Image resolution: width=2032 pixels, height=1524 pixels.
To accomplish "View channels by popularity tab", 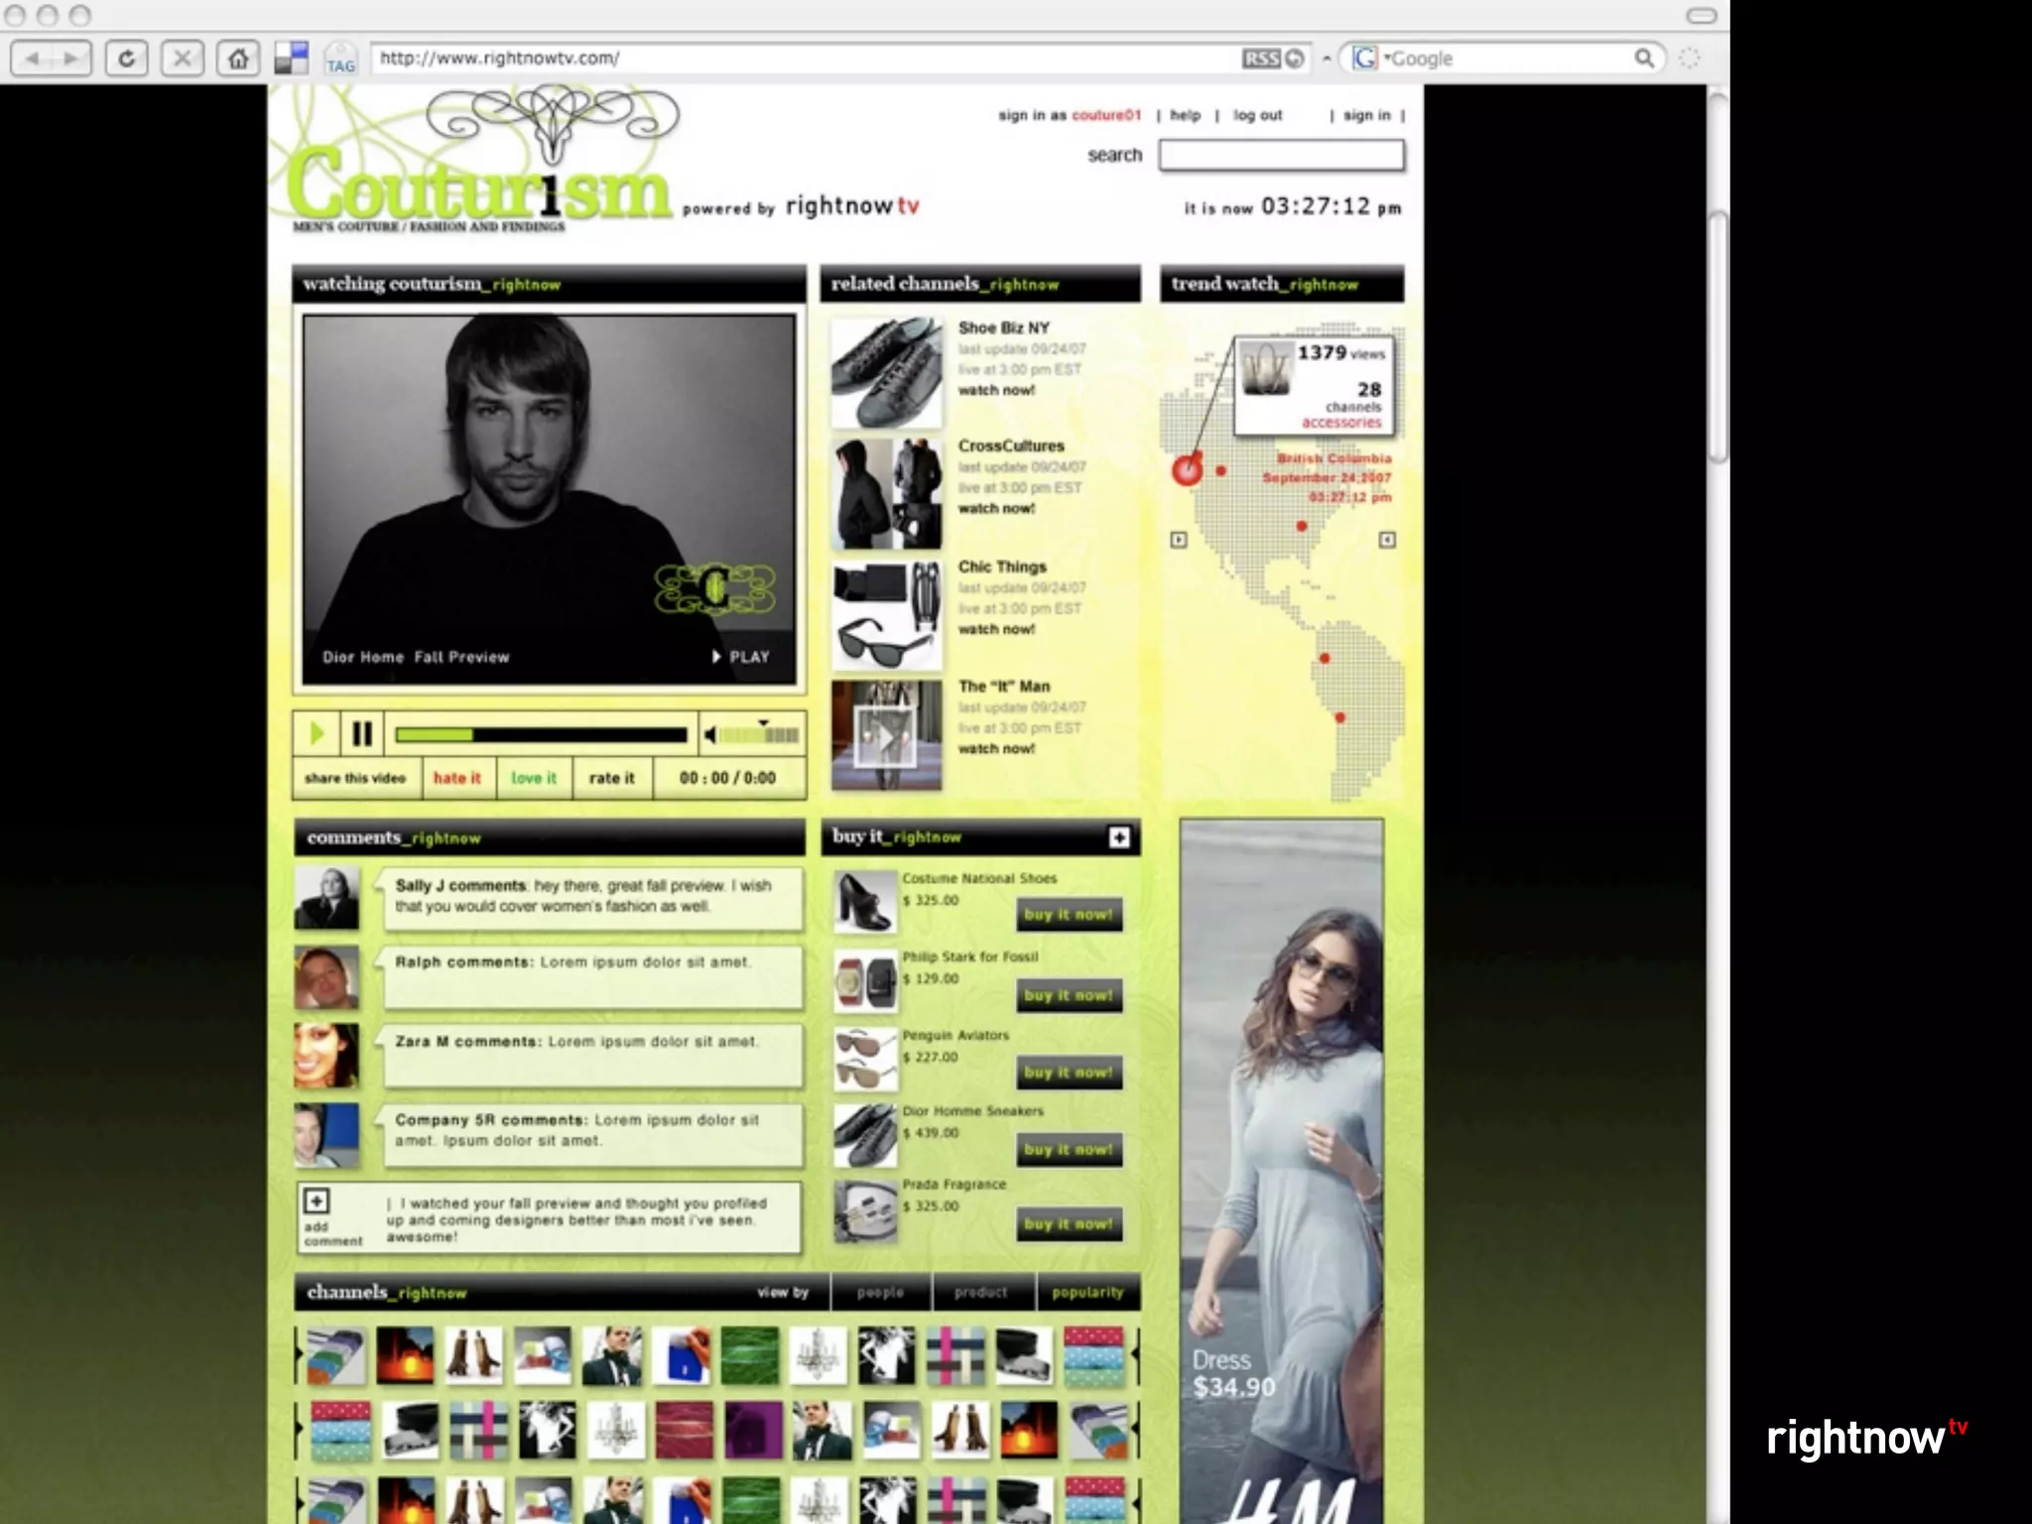I will [1087, 1293].
